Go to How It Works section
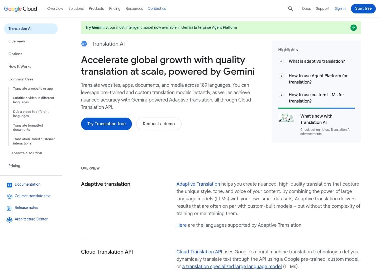The height and width of the screenshot is (270, 380). click(20, 66)
